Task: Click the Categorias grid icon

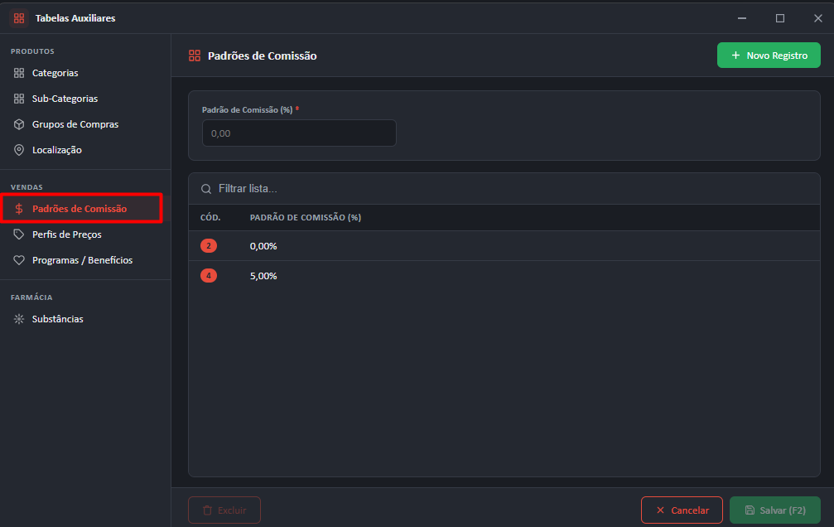Action: click(19, 73)
